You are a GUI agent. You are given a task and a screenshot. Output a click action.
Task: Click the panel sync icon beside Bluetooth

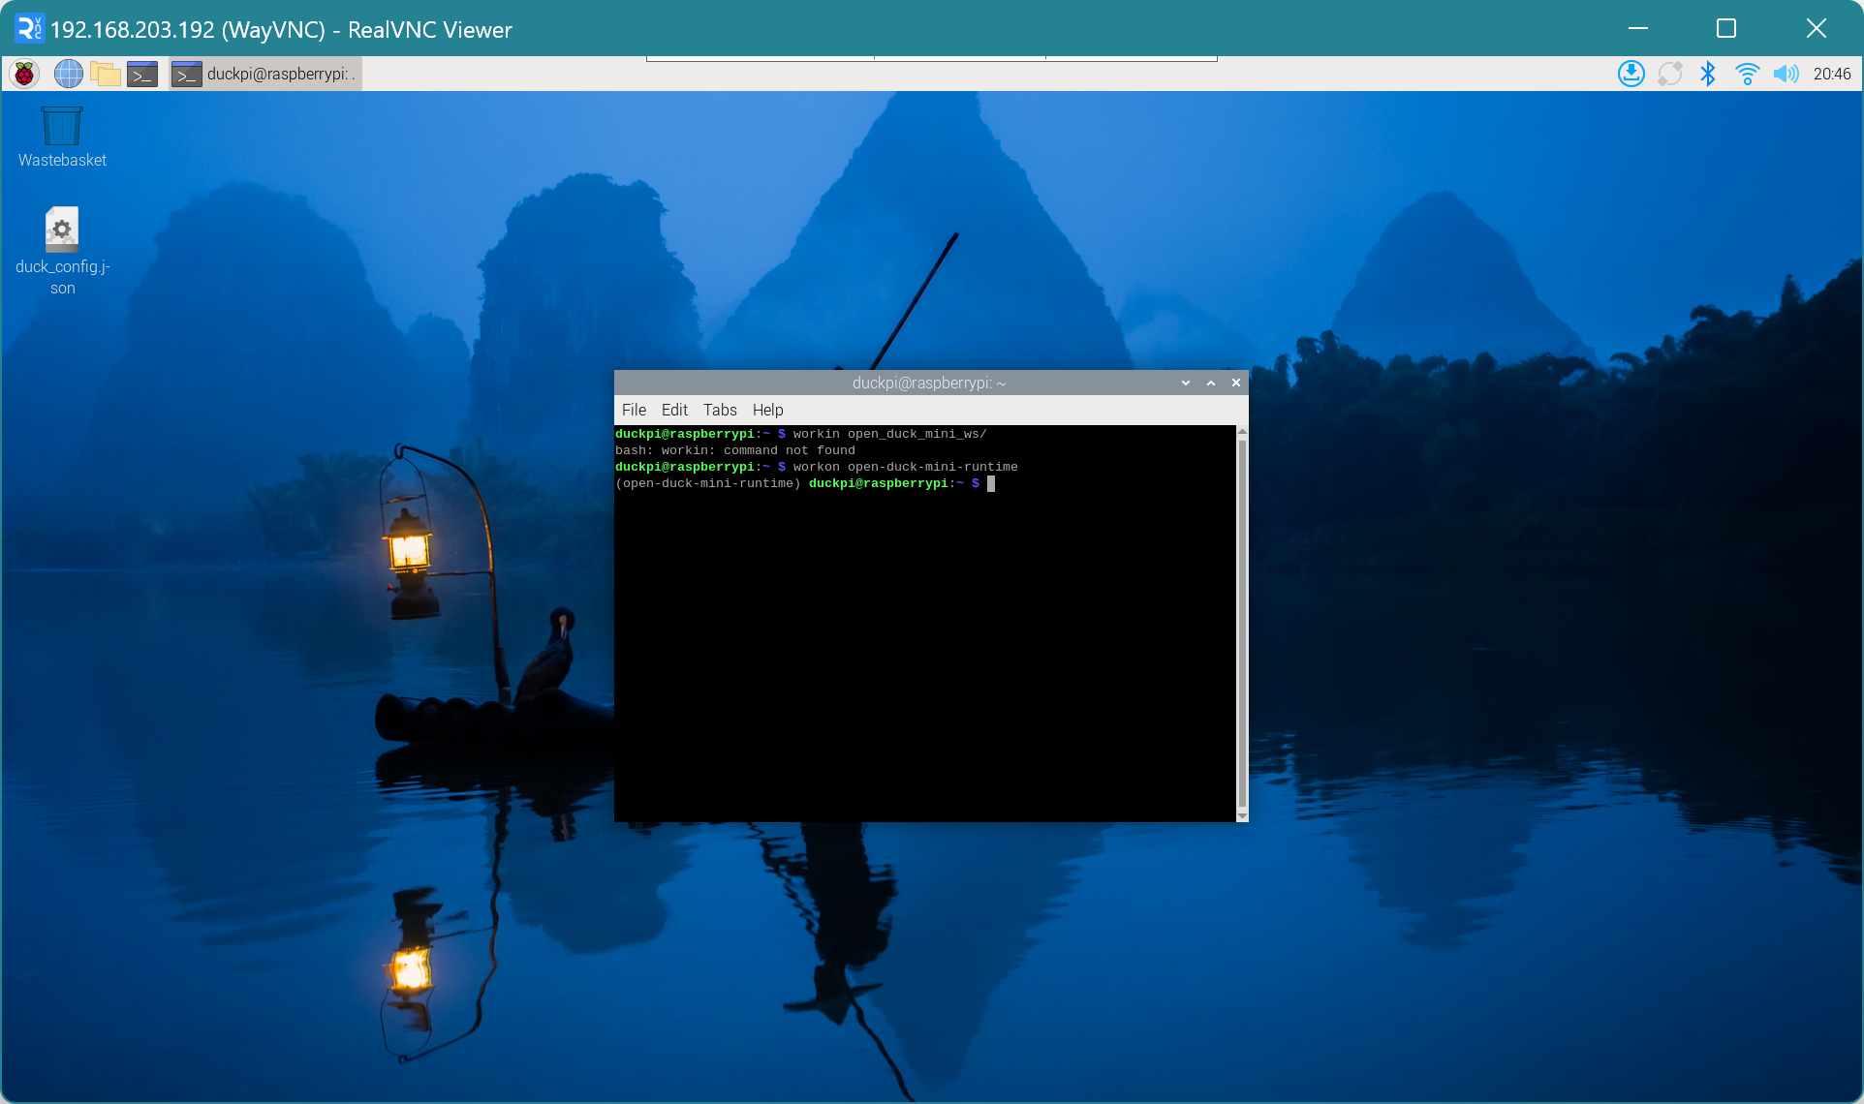(1669, 74)
